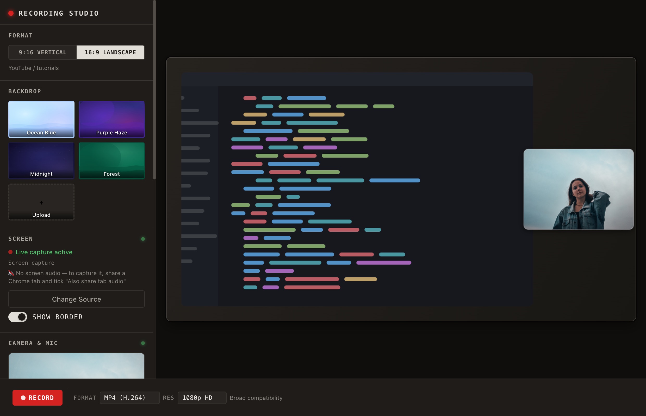Click the sidebar vertical scrollbar
This screenshot has width=646, height=416.
(154, 90)
